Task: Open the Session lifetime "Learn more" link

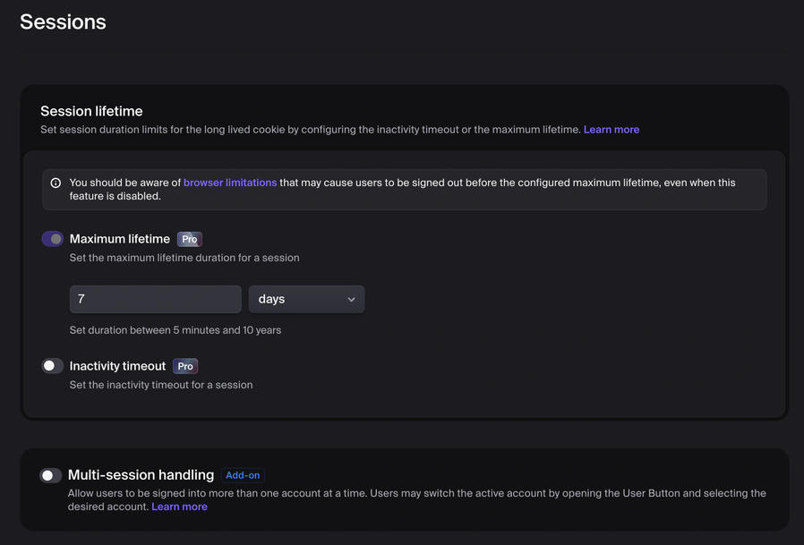Action: 612,129
